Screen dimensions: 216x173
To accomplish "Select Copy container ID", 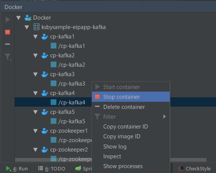I will click(x=131, y=127).
